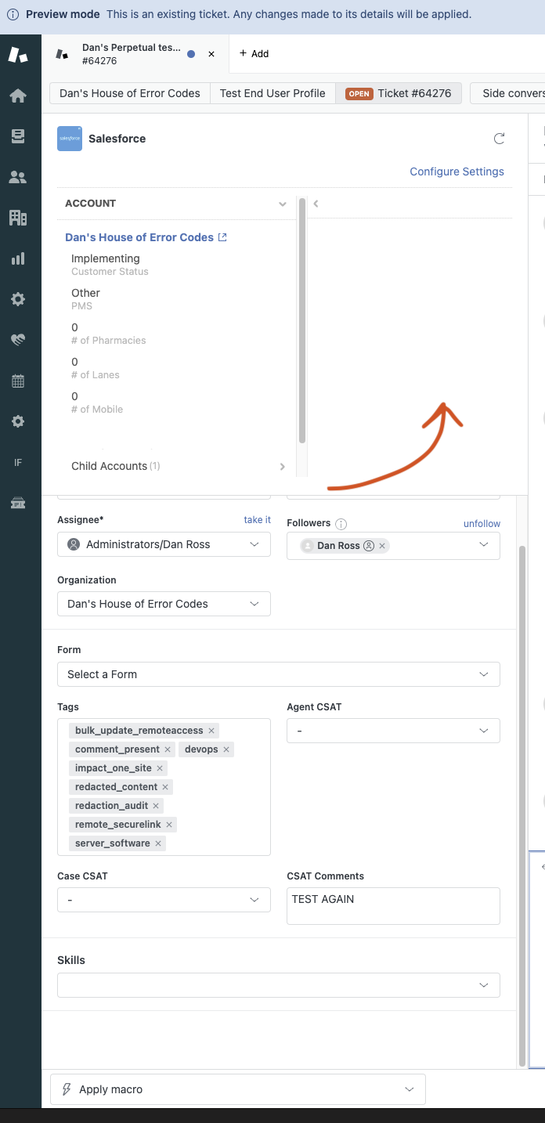Click the Configure Settings link
545x1123 pixels.
pos(457,172)
